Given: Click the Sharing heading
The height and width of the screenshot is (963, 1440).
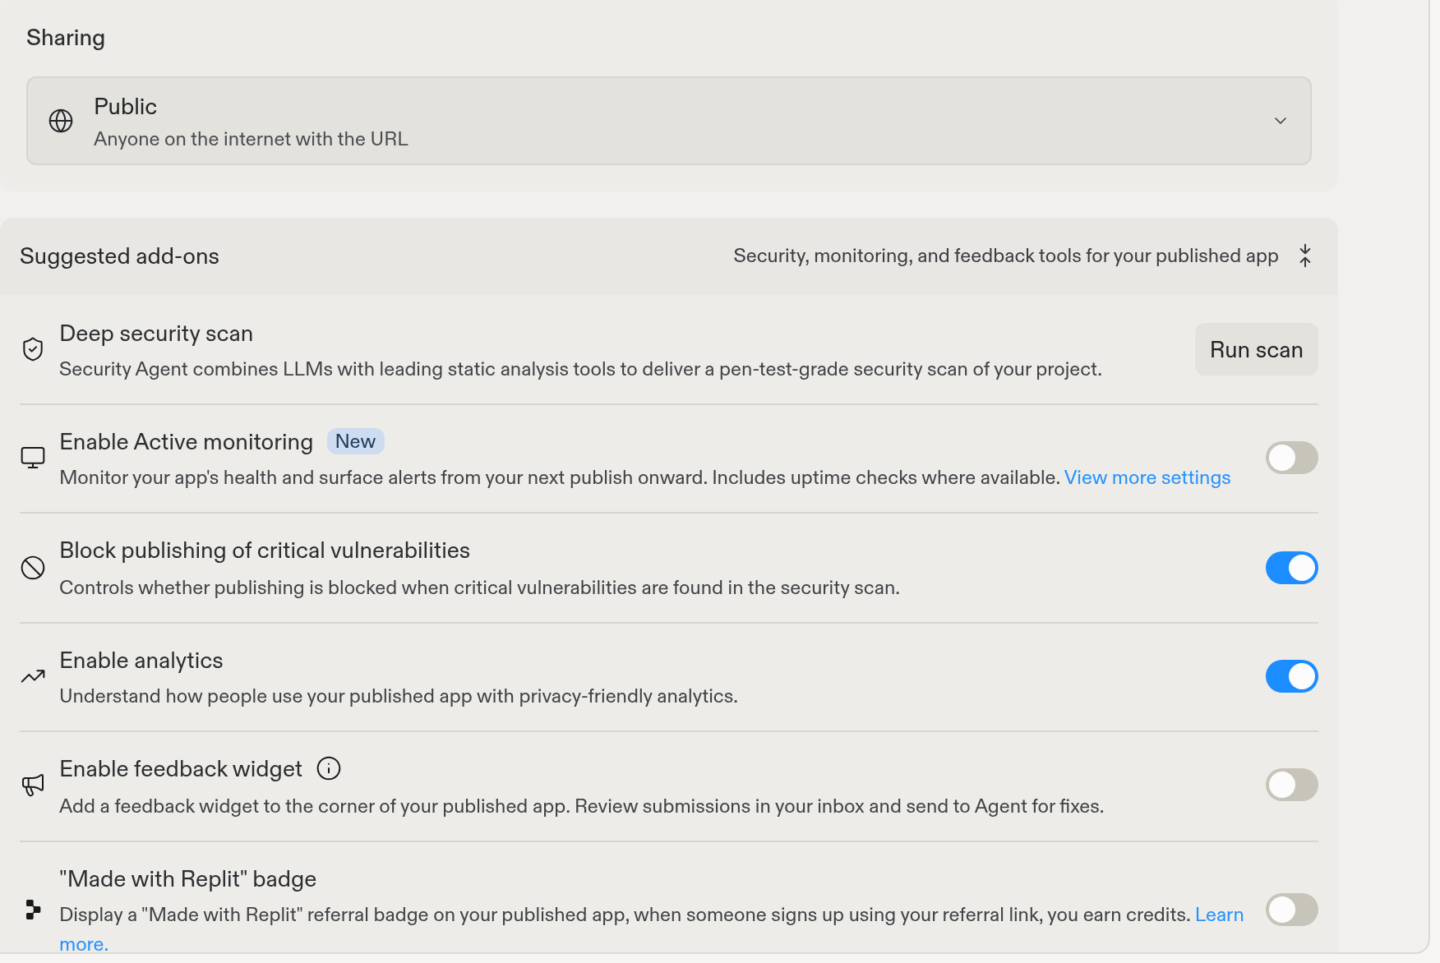Looking at the screenshot, I should click(66, 38).
